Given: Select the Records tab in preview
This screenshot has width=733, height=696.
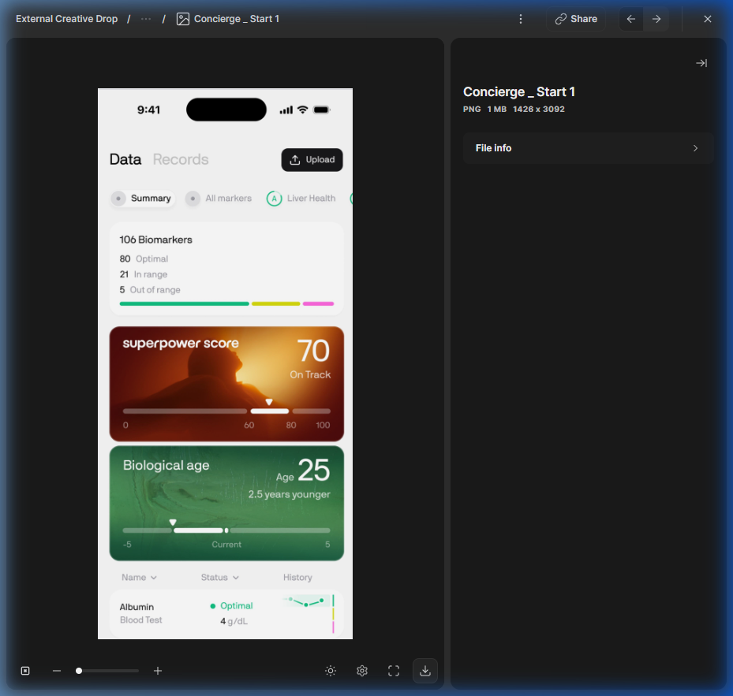Looking at the screenshot, I should [181, 159].
